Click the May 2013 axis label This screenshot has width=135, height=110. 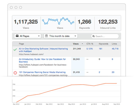pyautogui.click(x=72, y=104)
